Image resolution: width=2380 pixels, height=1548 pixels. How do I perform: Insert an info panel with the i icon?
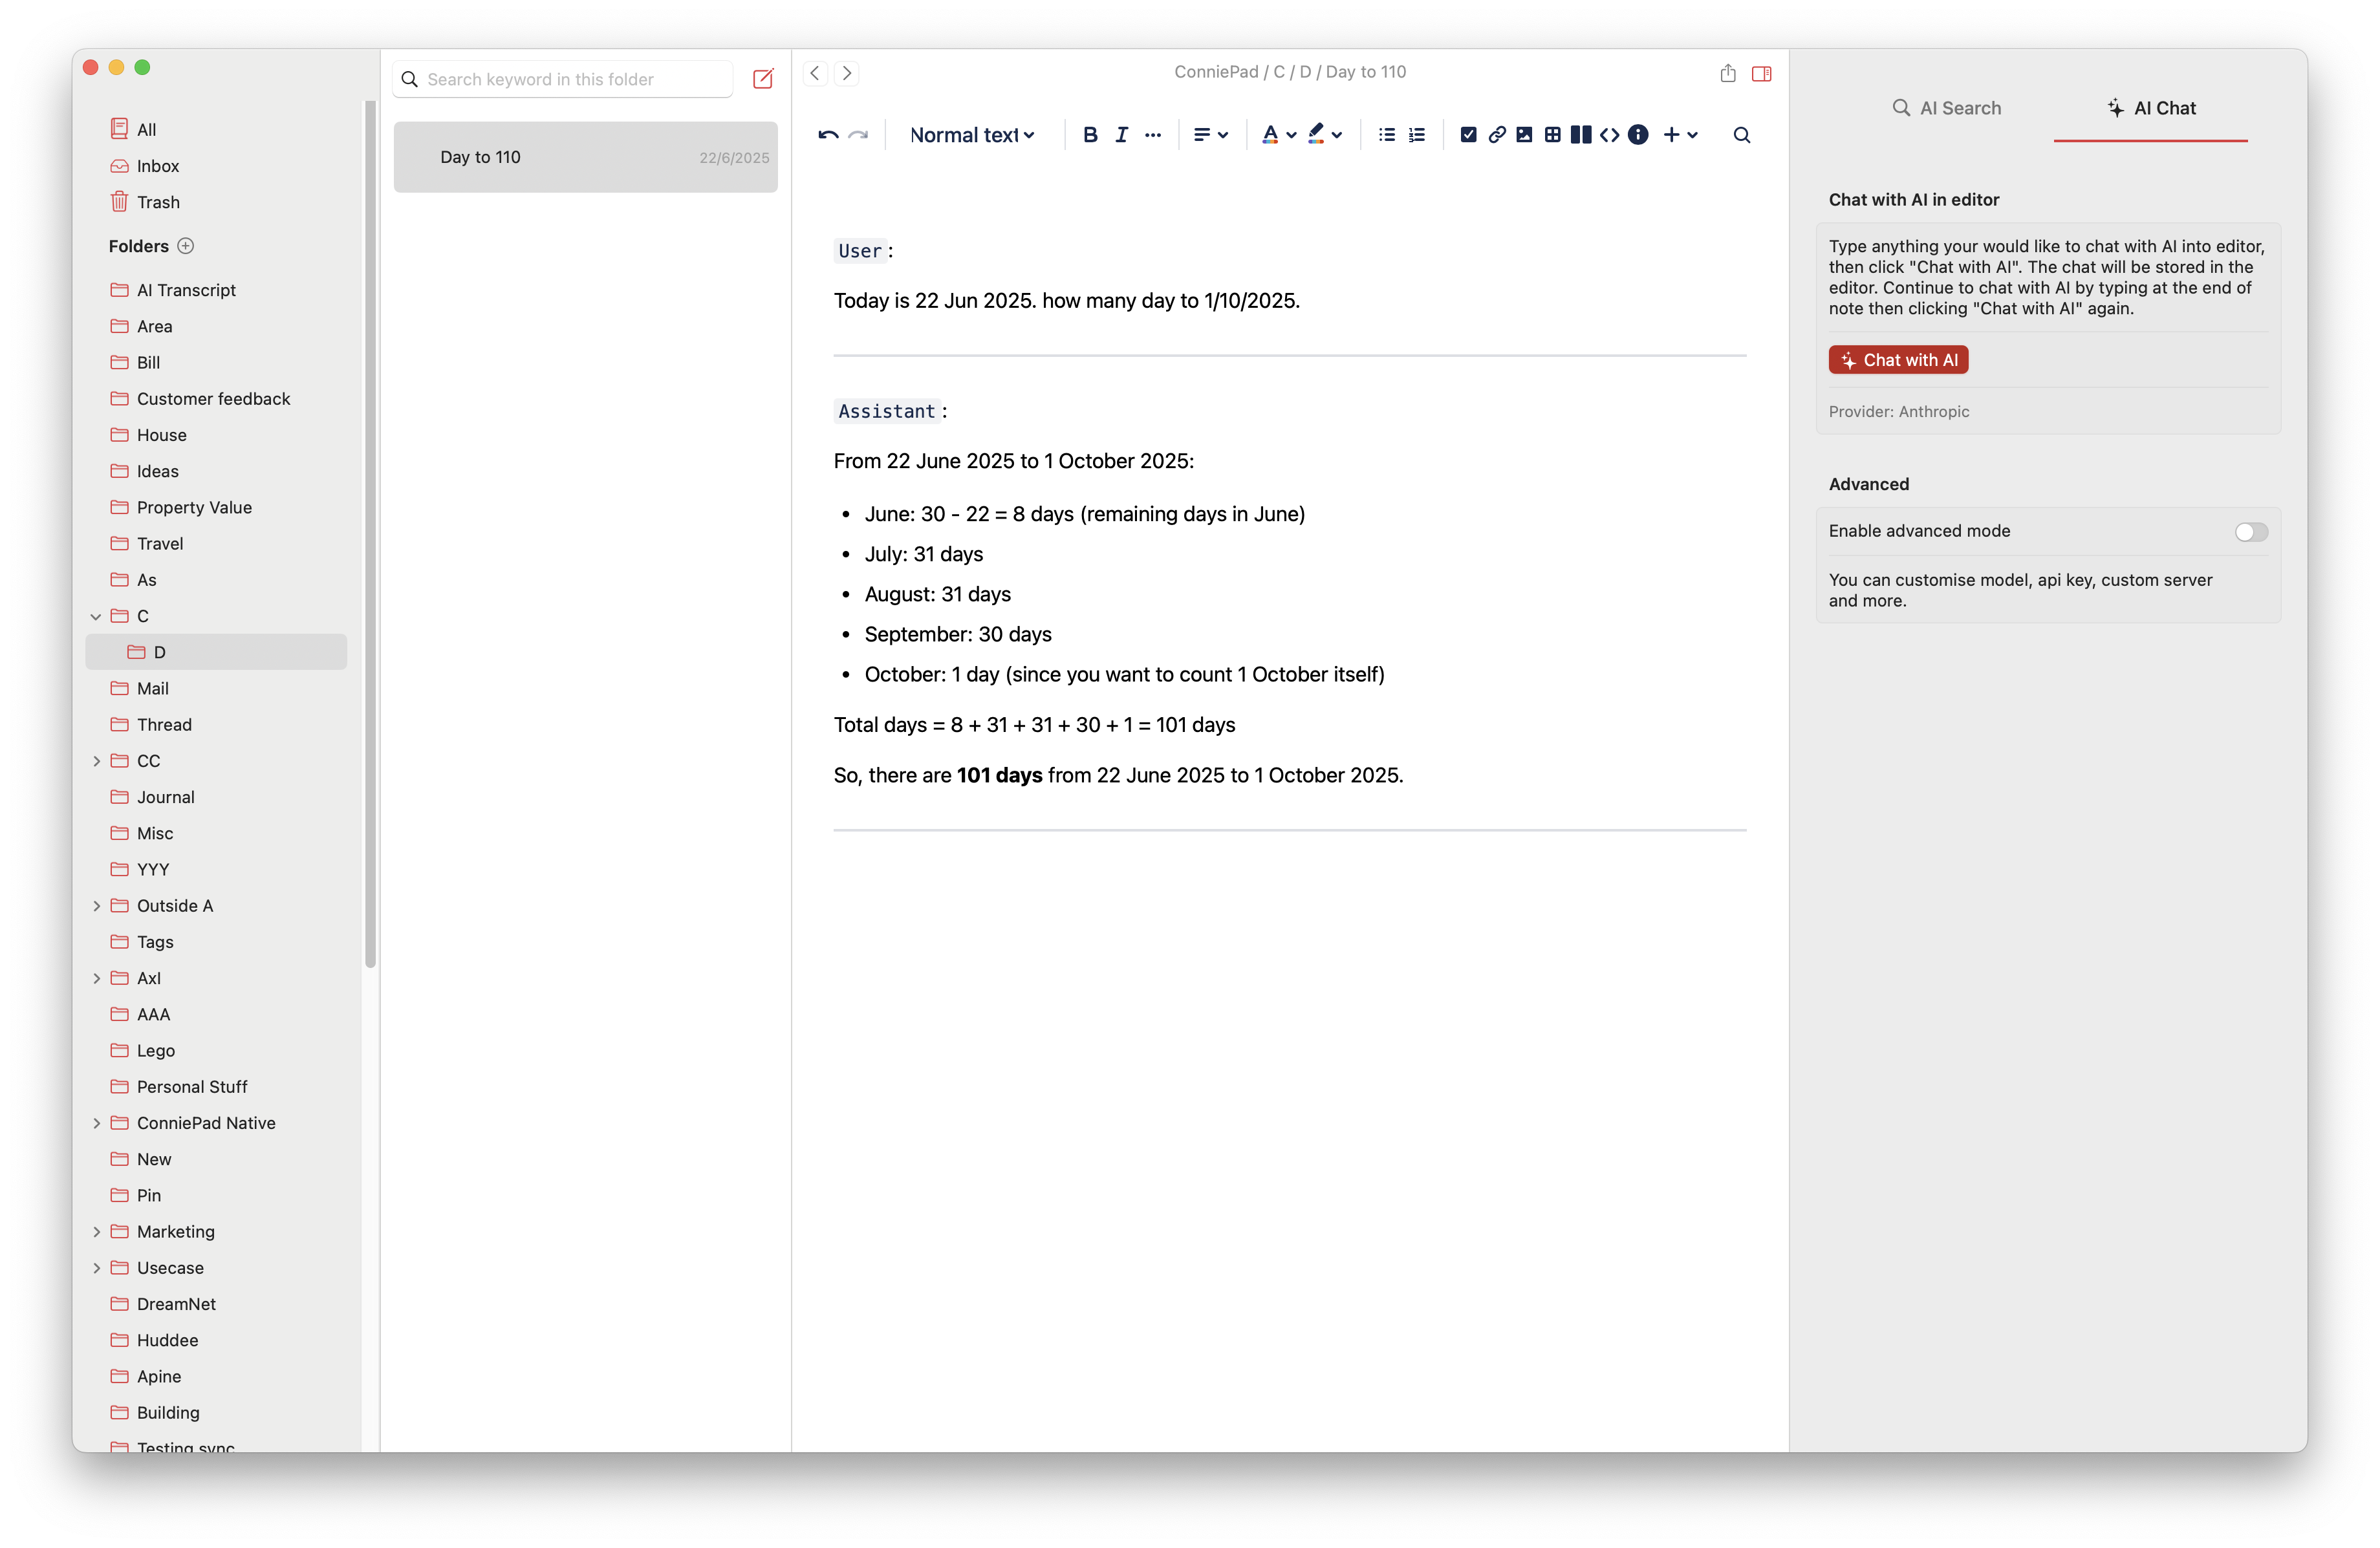1638,135
